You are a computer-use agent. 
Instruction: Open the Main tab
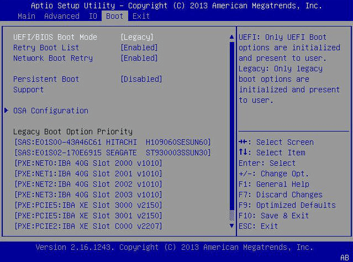[23, 16]
